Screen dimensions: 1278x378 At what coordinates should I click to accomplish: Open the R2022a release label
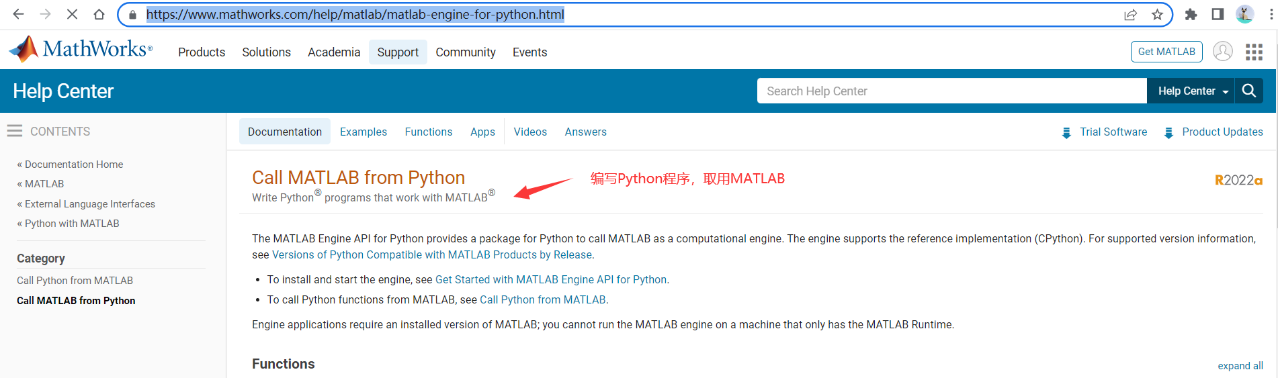[x=1238, y=180]
